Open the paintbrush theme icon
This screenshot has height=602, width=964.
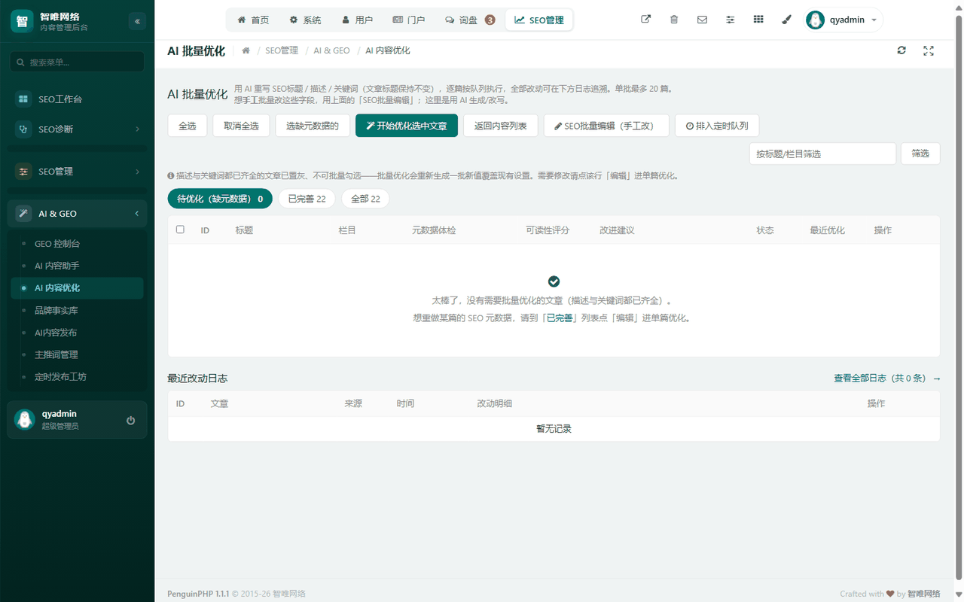click(x=786, y=20)
